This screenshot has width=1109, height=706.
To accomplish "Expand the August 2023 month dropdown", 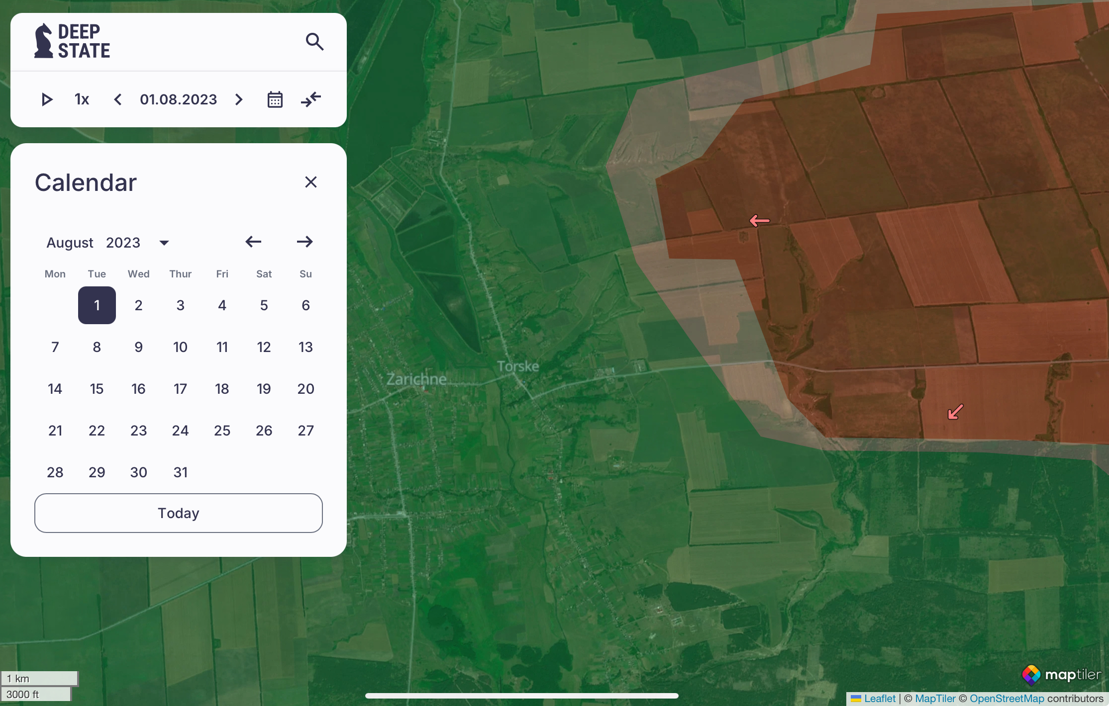I will click(x=164, y=243).
